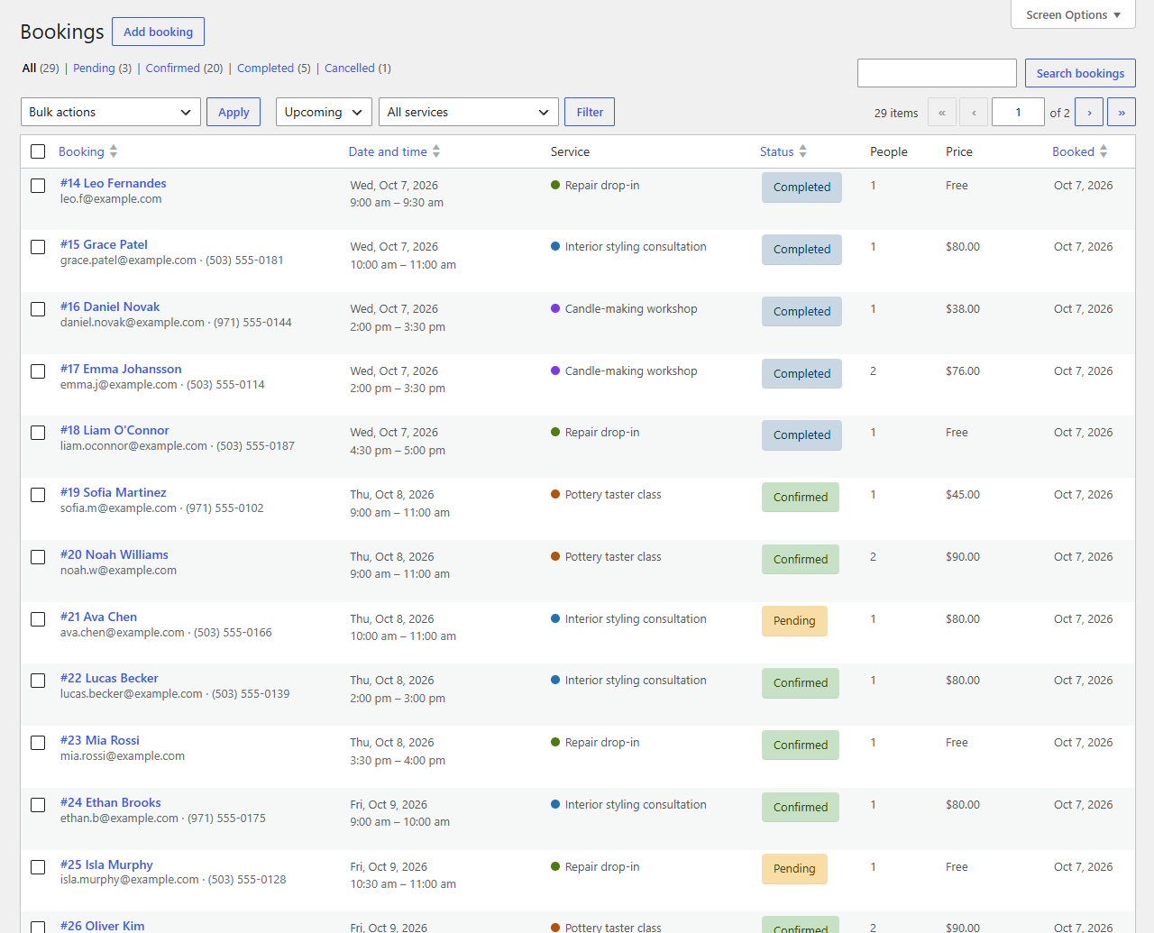View Cancelled bookings filter
The image size is (1154, 933).
click(350, 68)
